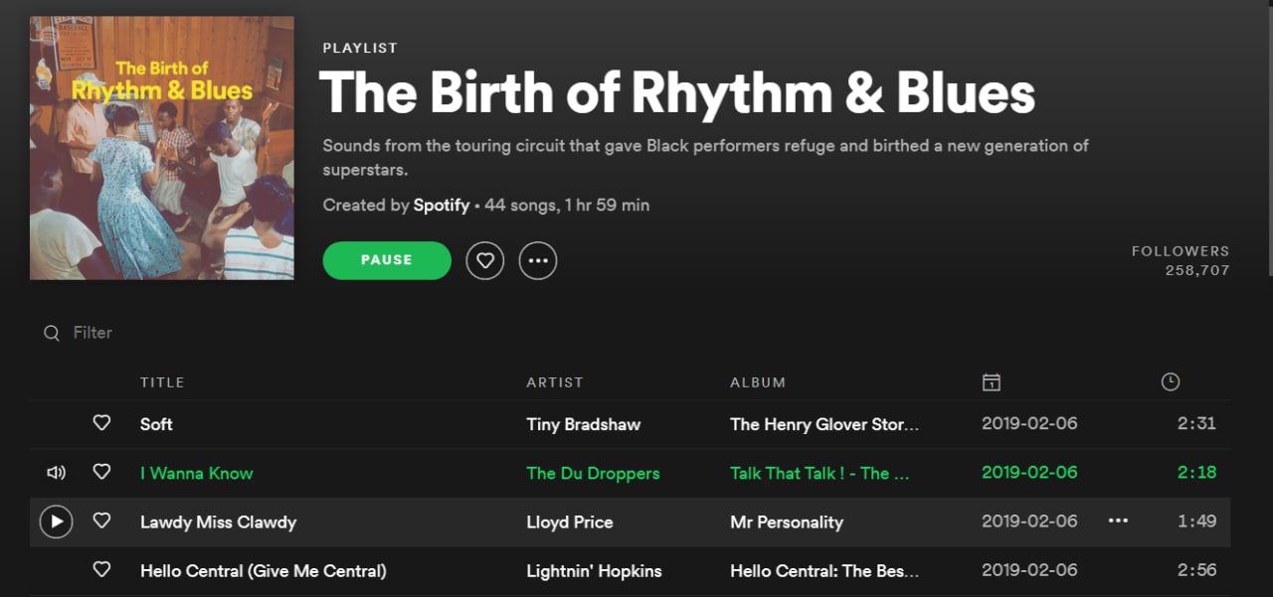Open the playlist's three-dot more options menu
The width and height of the screenshot is (1273, 597).
[538, 260]
